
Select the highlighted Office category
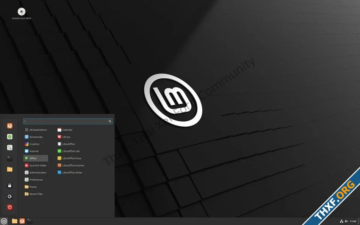tap(36, 158)
